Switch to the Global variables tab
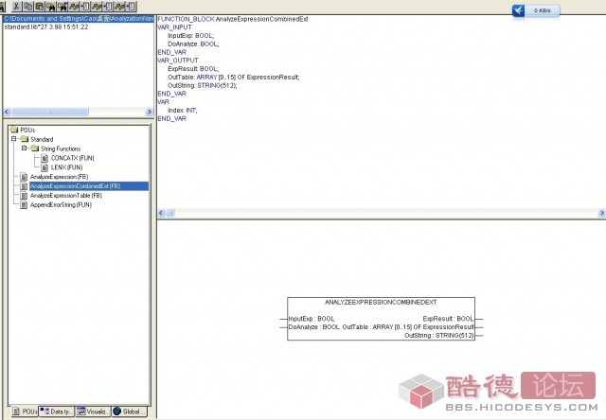606x420 pixels. click(131, 411)
